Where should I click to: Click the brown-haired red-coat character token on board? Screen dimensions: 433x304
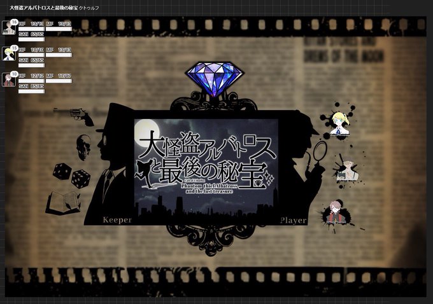335,212
